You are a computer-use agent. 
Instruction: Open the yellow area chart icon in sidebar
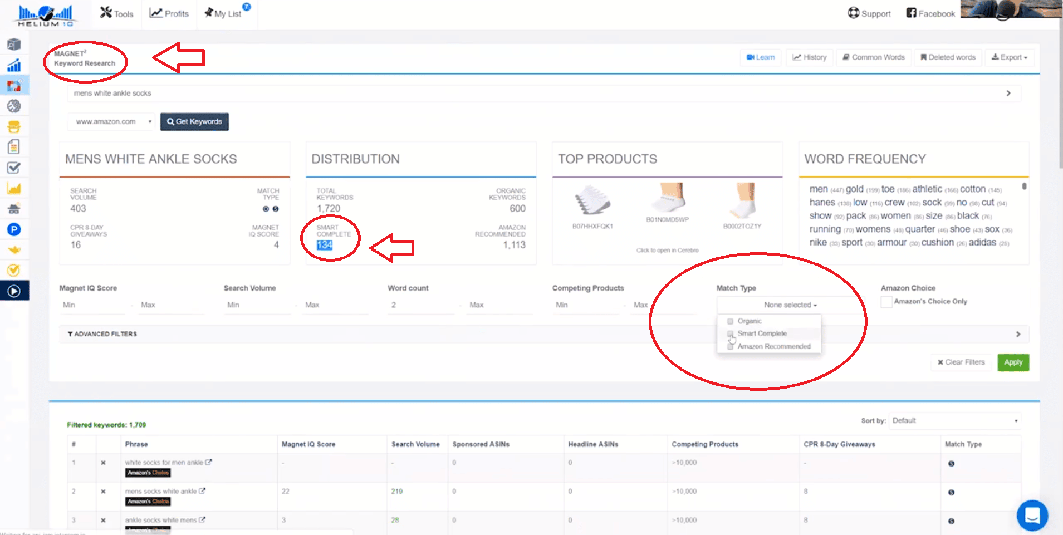[14, 188]
